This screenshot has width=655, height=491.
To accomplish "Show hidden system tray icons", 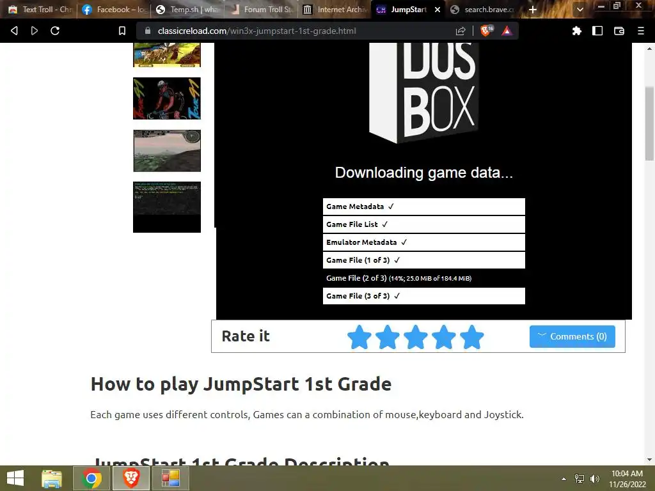I will pos(564,479).
